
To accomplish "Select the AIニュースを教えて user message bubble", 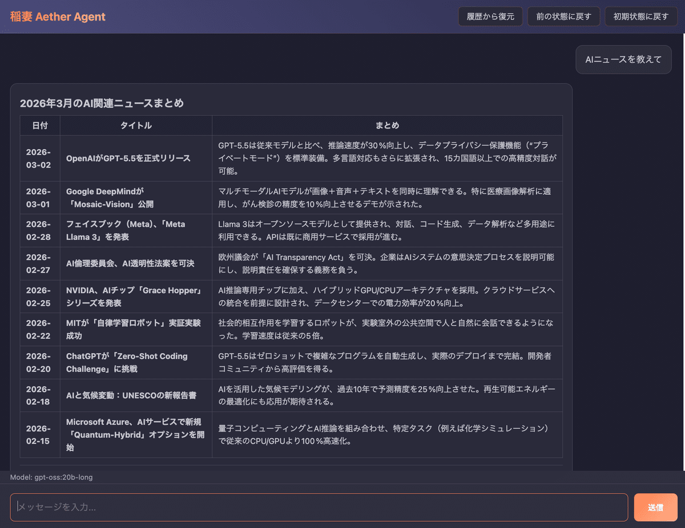I will (623, 59).
